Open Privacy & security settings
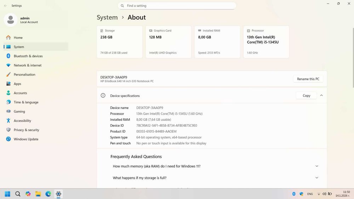Screen dimensions: 354x199 (36, 130)
